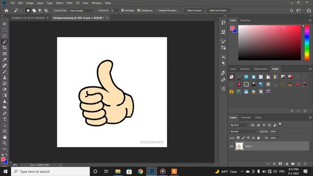Click the foreground color swatch in toolbar
Screen dimensions: 313x176
3,159
